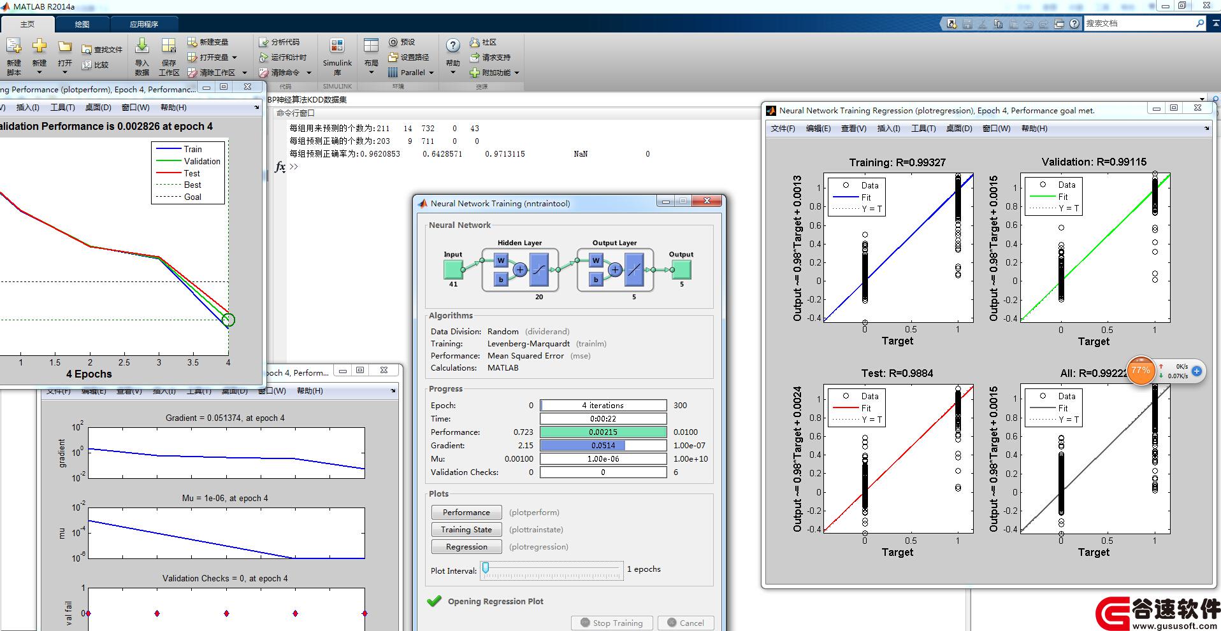This screenshot has width=1221, height=631.
Task: Click the dock arrow in Performance window menu bar
Action: 257,108
